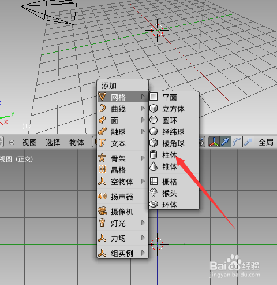Expand the 组实例 submenu arrow

tap(143, 253)
